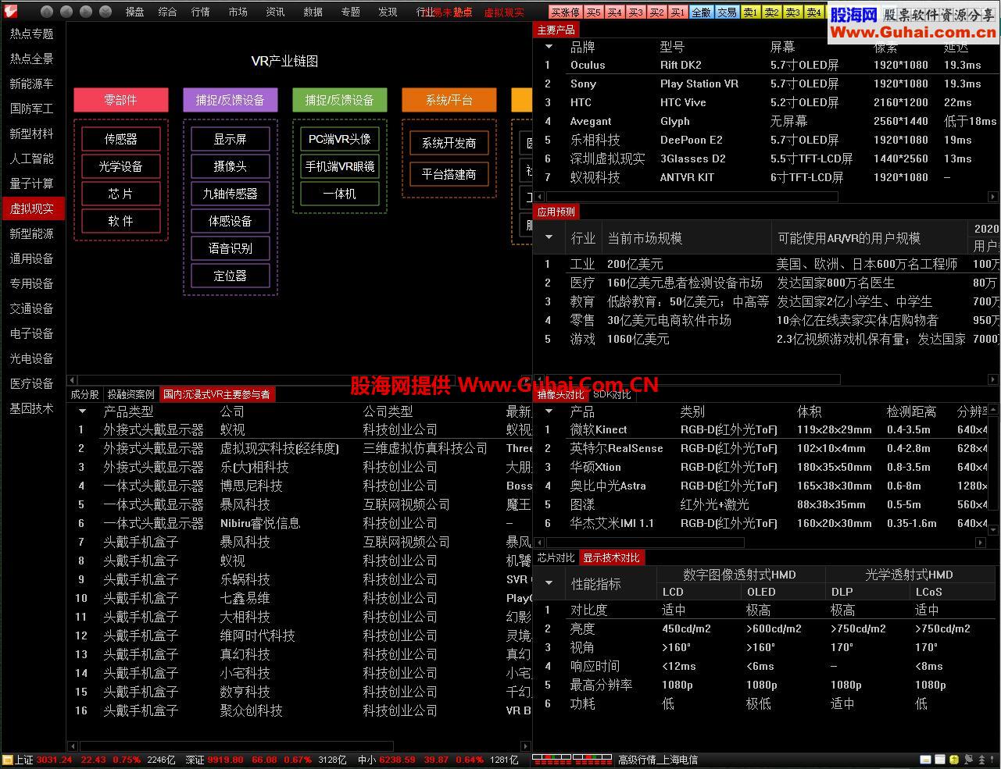
Task: Click the purple 捕捉/反馈设备 category header
Action: (x=231, y=100)
